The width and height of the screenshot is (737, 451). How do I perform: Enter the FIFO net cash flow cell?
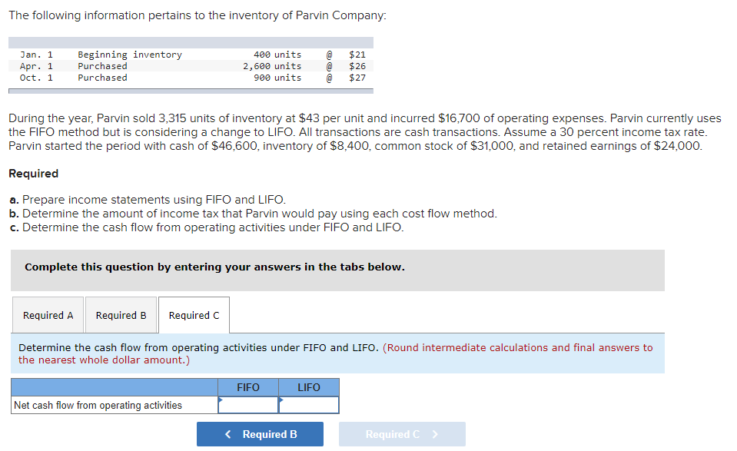tap(248, 405)
